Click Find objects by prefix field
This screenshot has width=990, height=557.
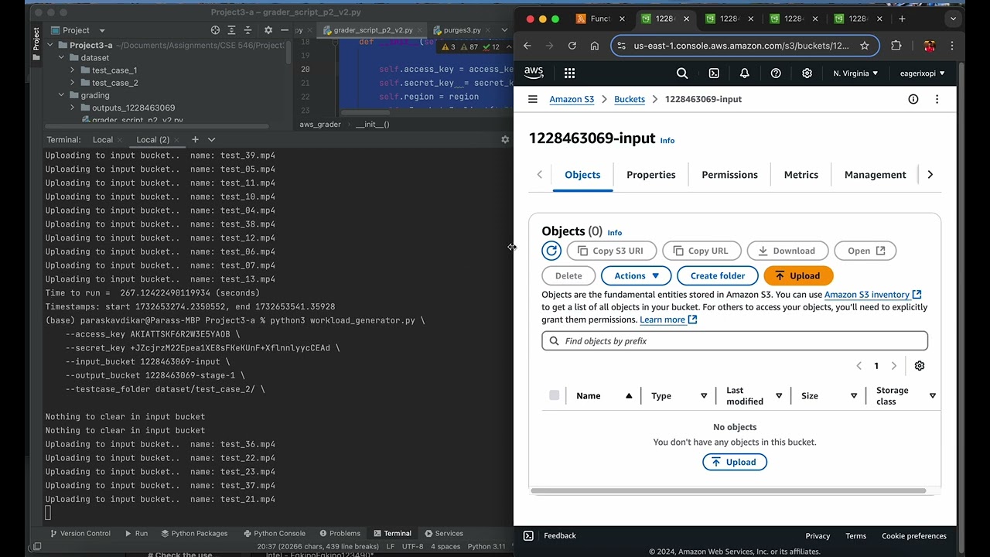tap(735, 341)
